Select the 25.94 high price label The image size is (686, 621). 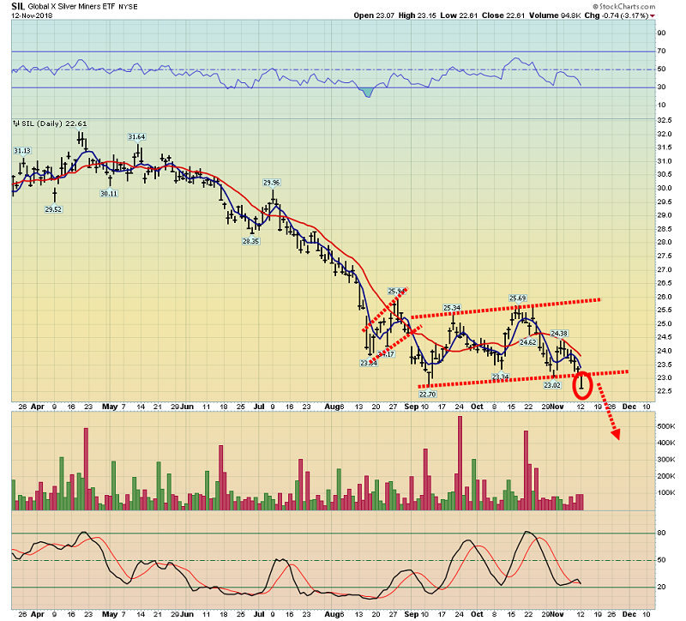pyautogui.click(x=396, y=291)
